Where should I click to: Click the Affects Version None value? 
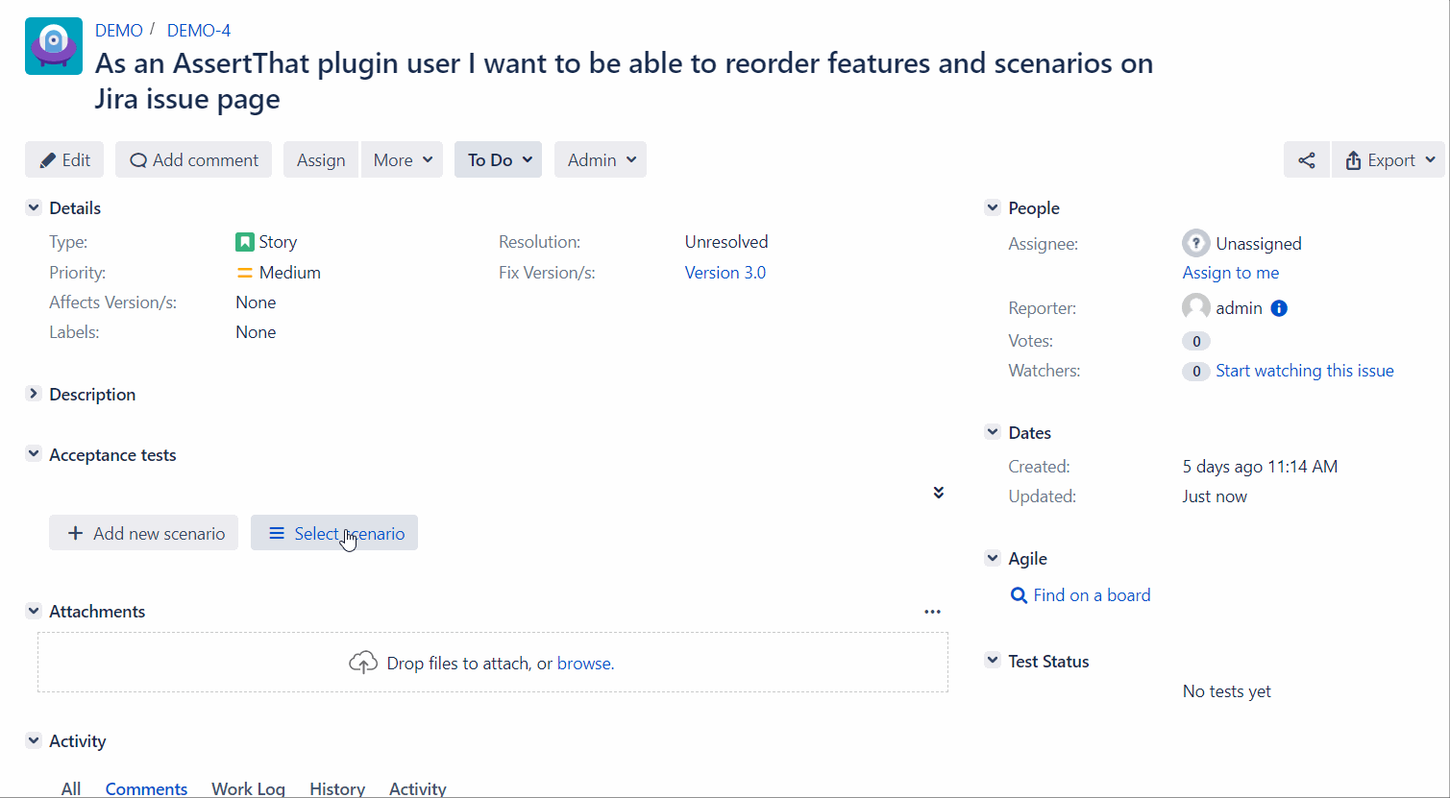tap(256, 302)
